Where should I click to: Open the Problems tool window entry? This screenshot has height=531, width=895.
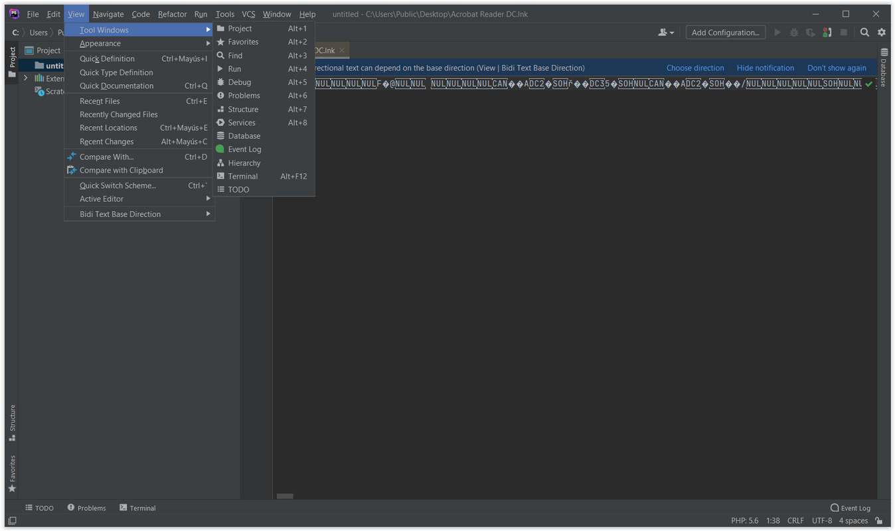click(264, 96)
